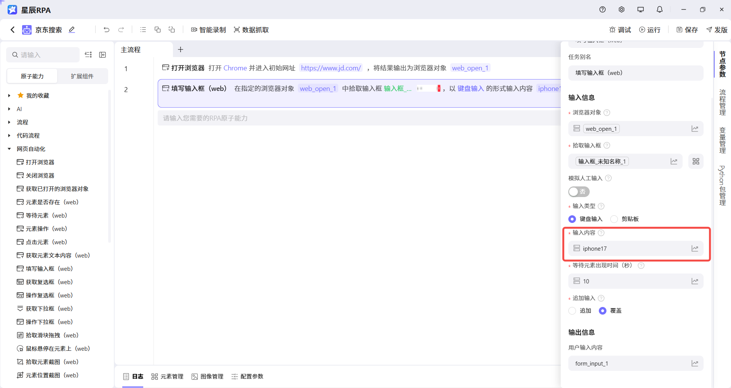Expand the AI category in sidebar
731x388 pixels.
pos(9,109)
